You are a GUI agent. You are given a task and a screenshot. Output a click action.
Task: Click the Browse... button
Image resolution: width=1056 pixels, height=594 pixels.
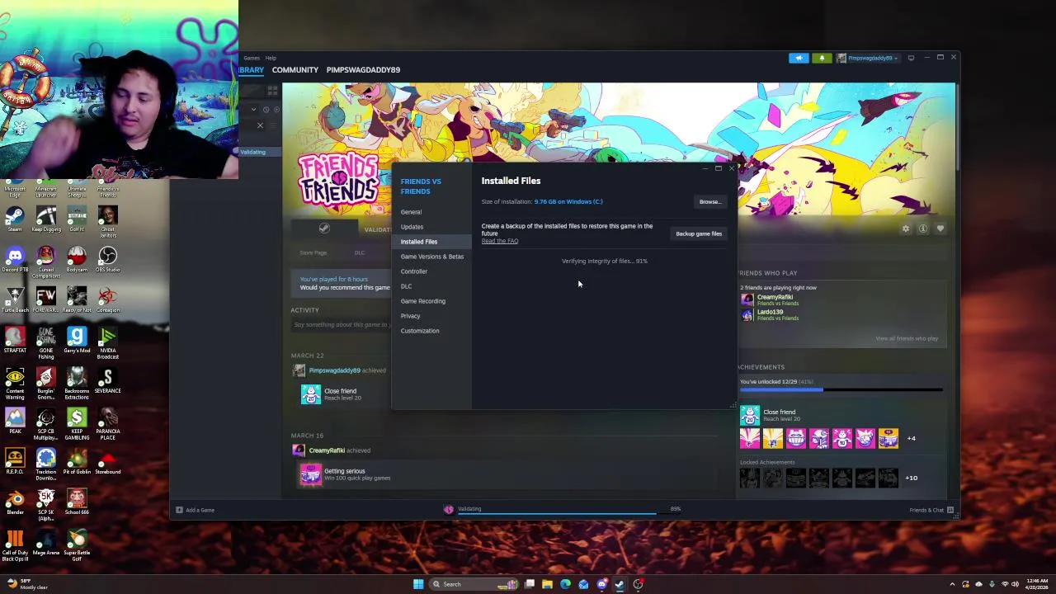(x=709, y=202)
